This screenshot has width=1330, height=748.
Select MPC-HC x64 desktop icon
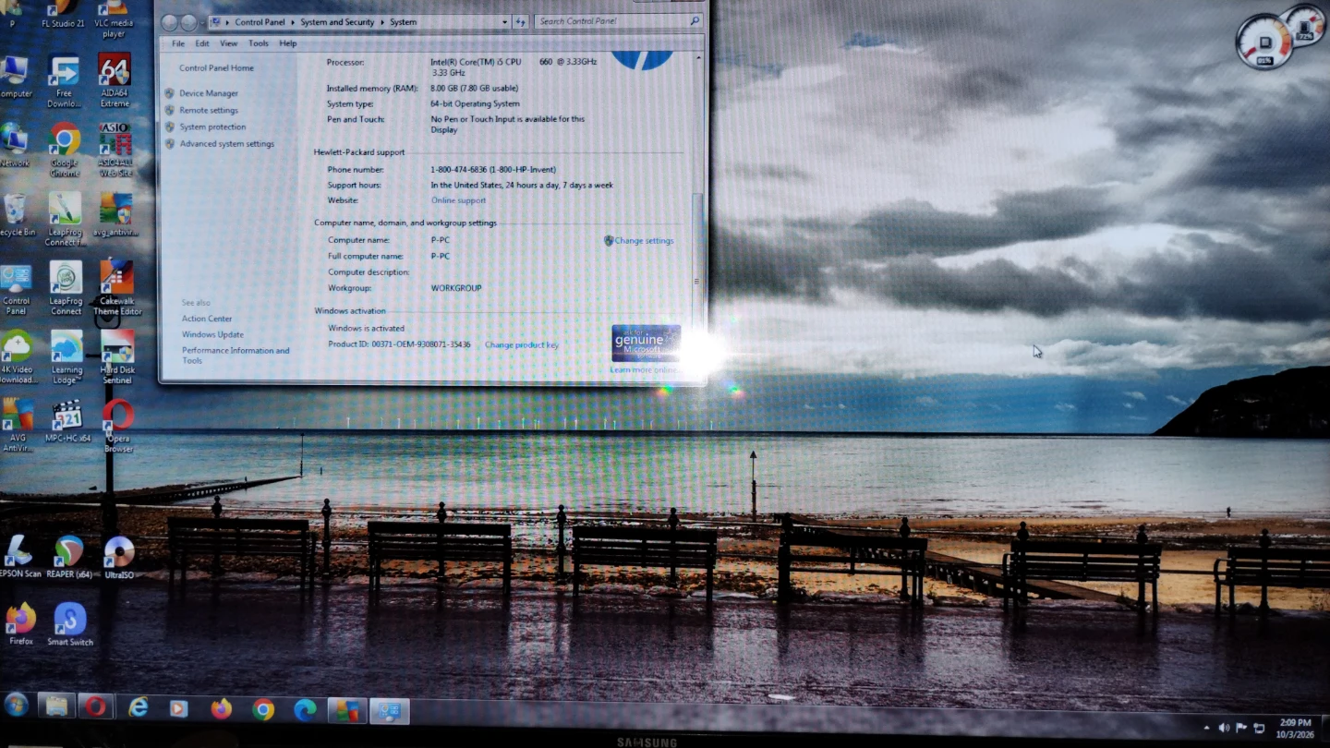click(x=67, y=421)
